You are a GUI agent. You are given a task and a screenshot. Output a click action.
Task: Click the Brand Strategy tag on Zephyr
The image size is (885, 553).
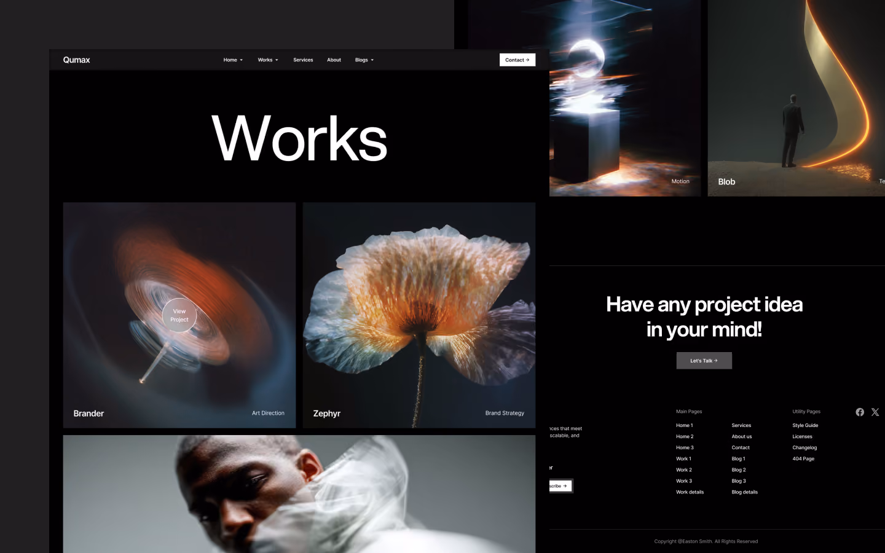pos(505,413)
